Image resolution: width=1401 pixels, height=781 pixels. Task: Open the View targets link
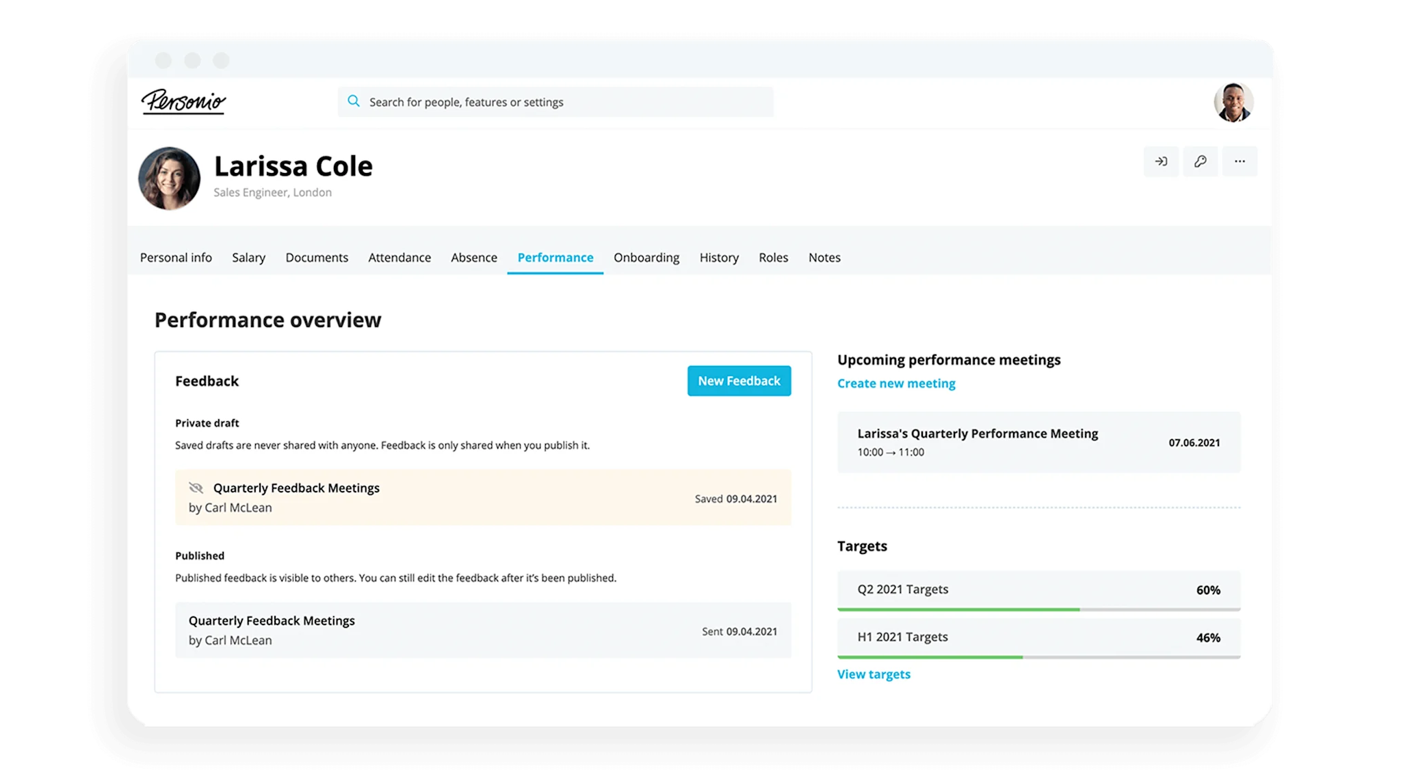[874, 674]
